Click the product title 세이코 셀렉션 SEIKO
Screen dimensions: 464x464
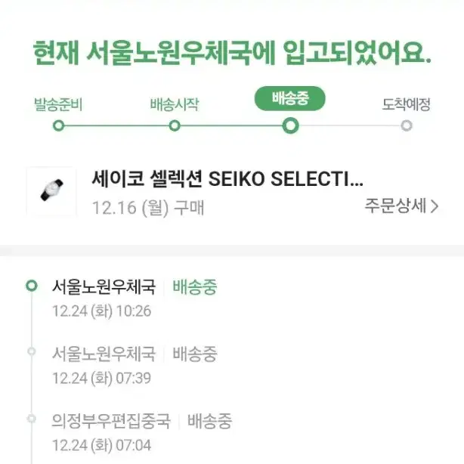point(227,179)
